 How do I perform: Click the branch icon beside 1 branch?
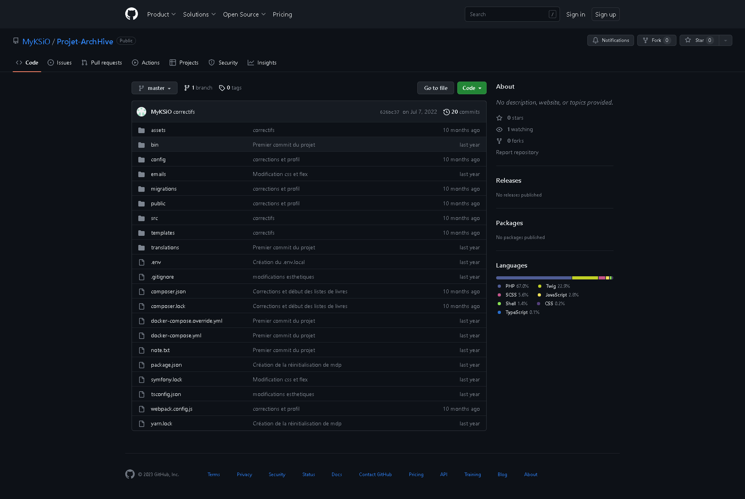click(187, 88)
